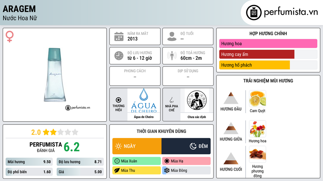The height and width of the screenshot is (181, 323).
Task: Click the pink female gender symbol
Action: click(x=9, y=36)
